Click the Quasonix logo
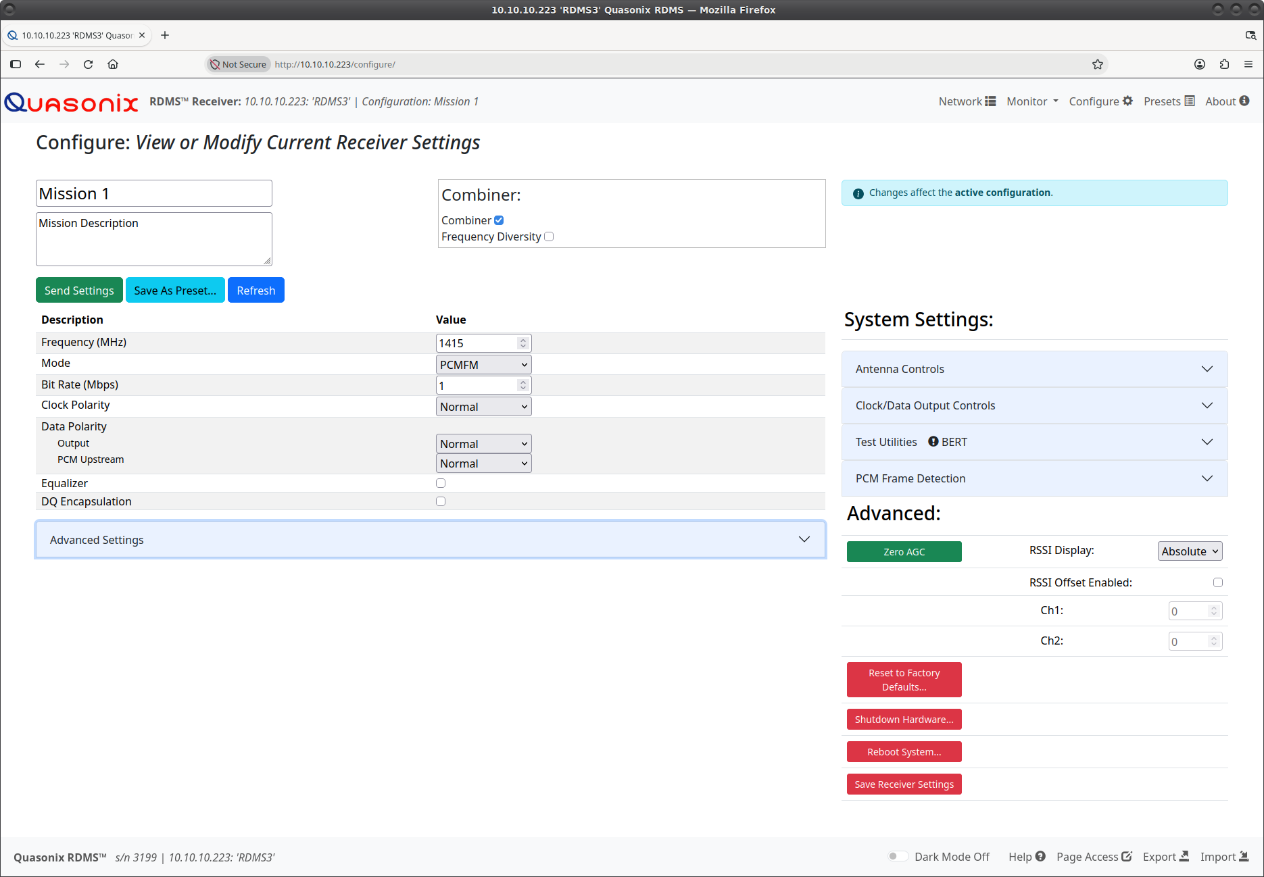Image resolution: width=1264 pixels, height=877 pixels. [x=71, y=102]
